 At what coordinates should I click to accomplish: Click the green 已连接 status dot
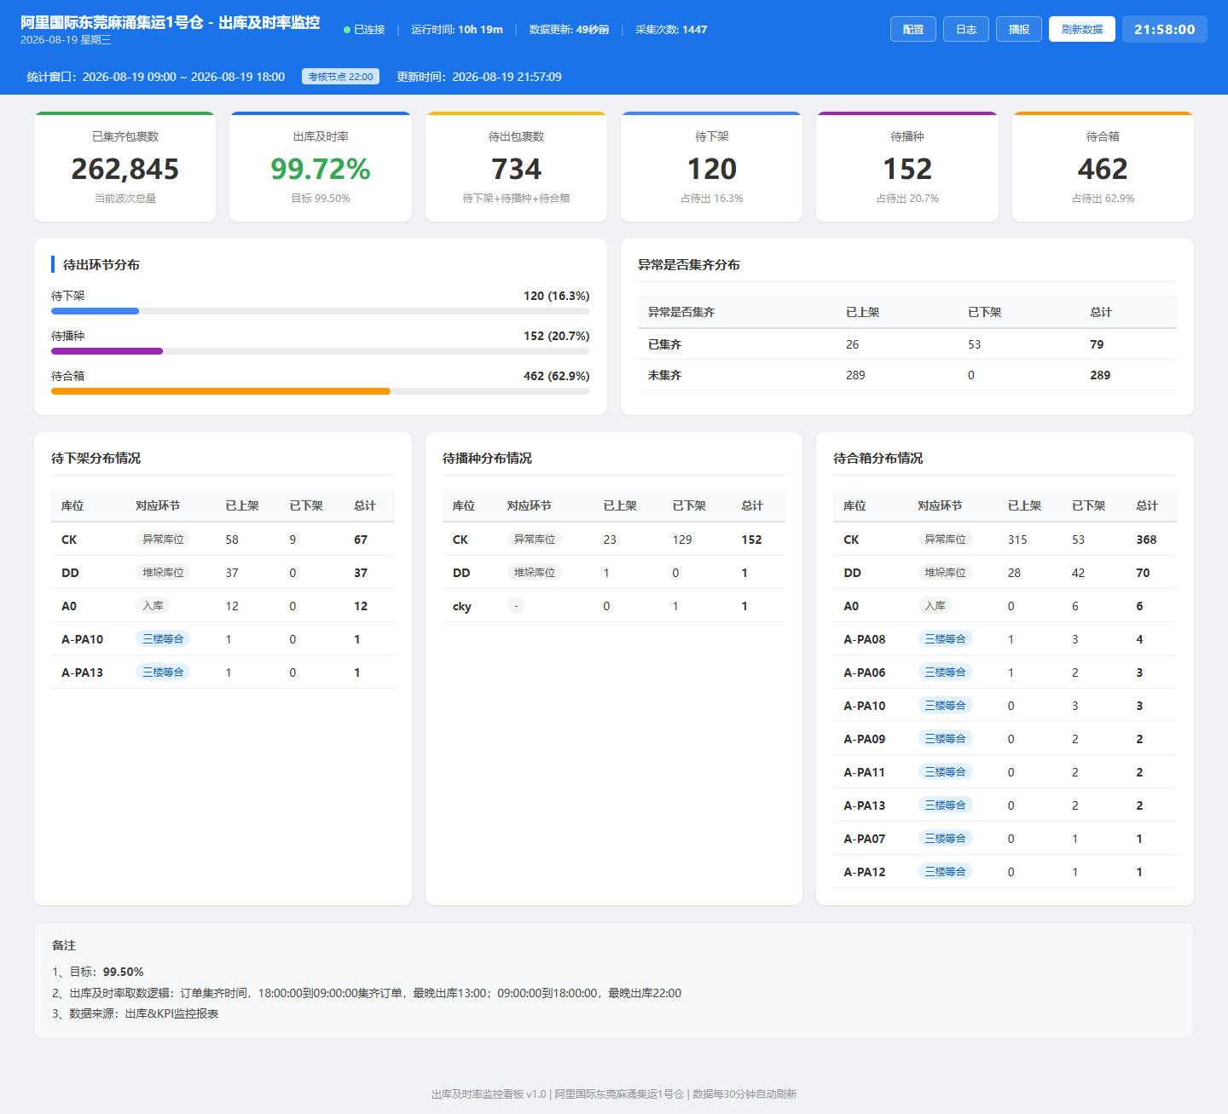click(x=347, y=30)
